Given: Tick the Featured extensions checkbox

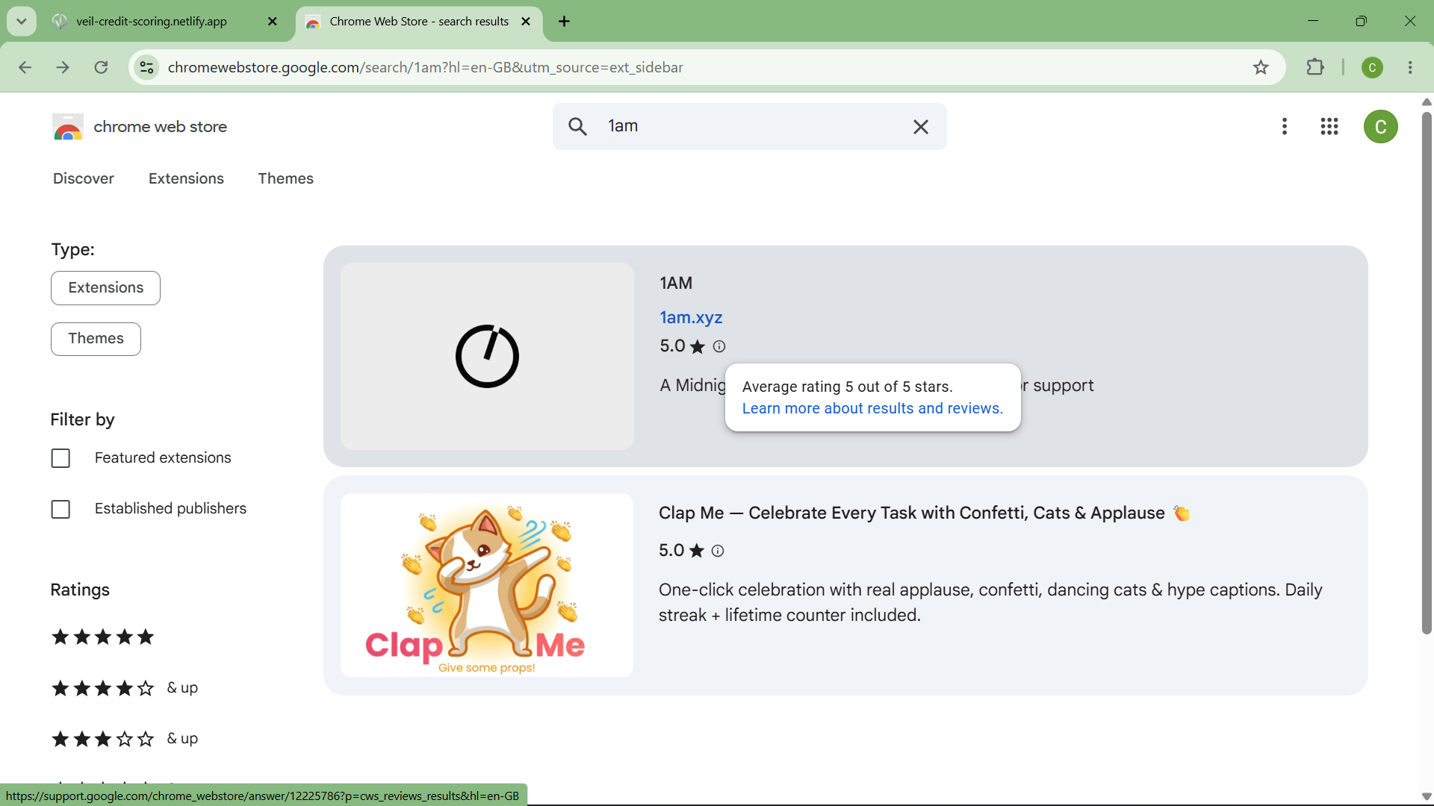Looking at the screenshot, I should point(60,458).
